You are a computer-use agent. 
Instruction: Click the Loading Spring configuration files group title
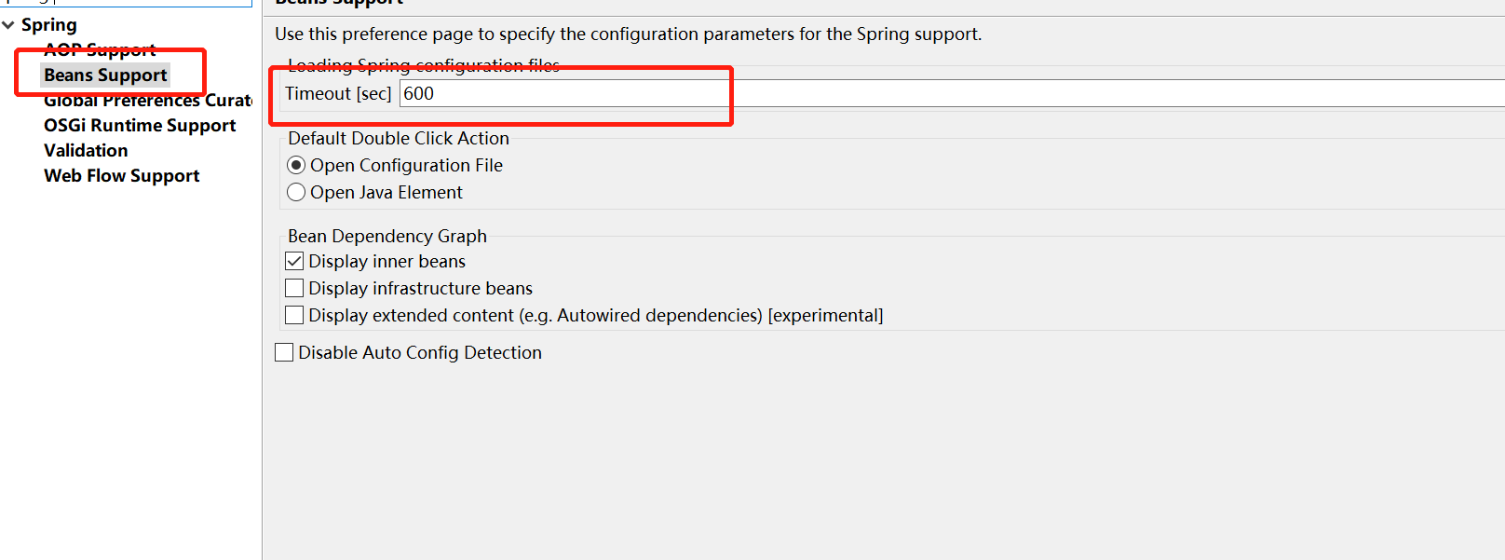pyautogui.click(x=424, y=65)
